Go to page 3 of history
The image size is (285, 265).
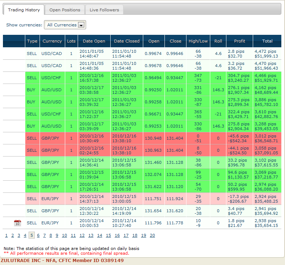pyautogui.click(x=19, y=235)
